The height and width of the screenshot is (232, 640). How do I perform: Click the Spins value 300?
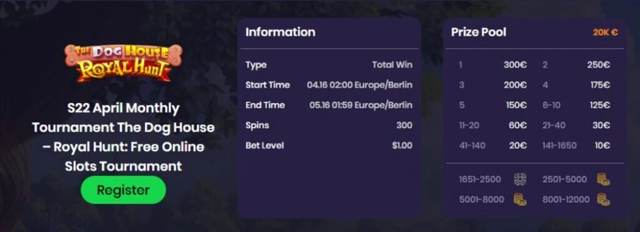[x=404, y=125]
